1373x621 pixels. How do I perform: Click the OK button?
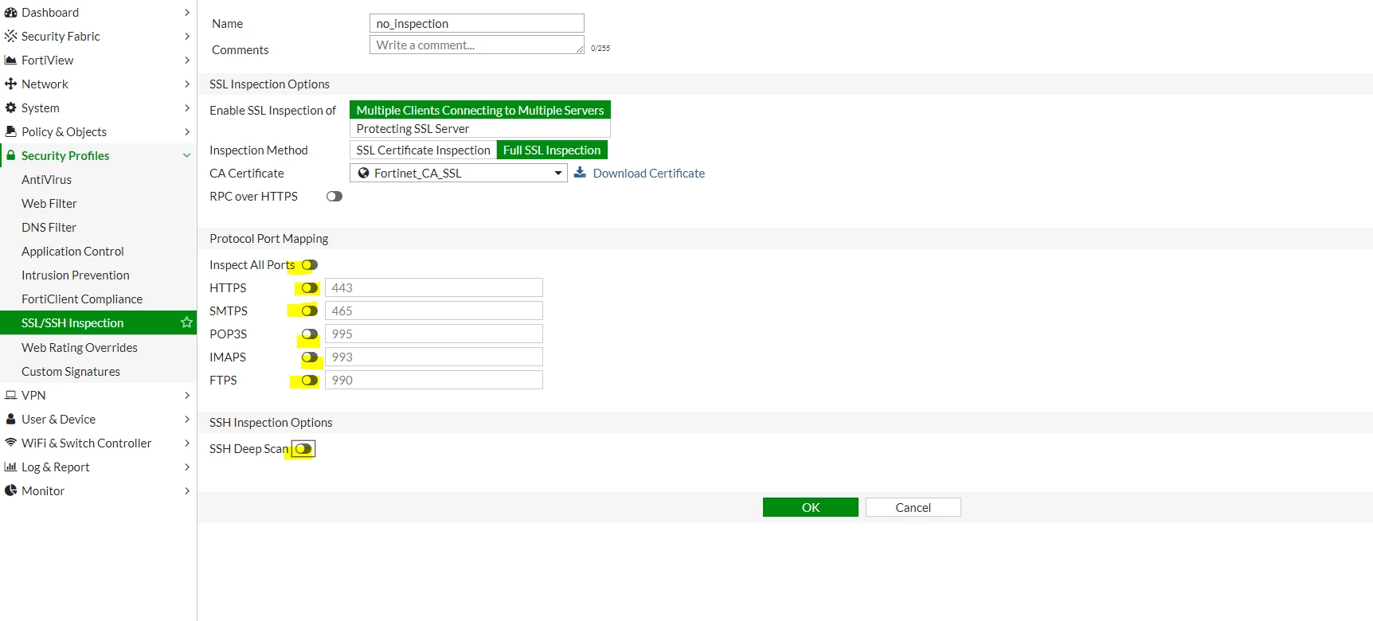[811, 507]
